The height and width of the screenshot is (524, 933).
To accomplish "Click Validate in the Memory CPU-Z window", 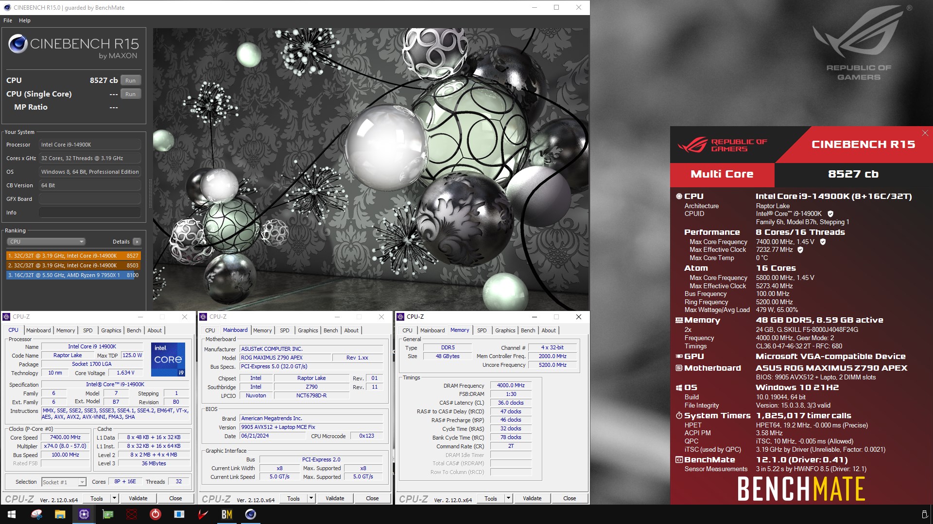I will [x=532, y=498].
